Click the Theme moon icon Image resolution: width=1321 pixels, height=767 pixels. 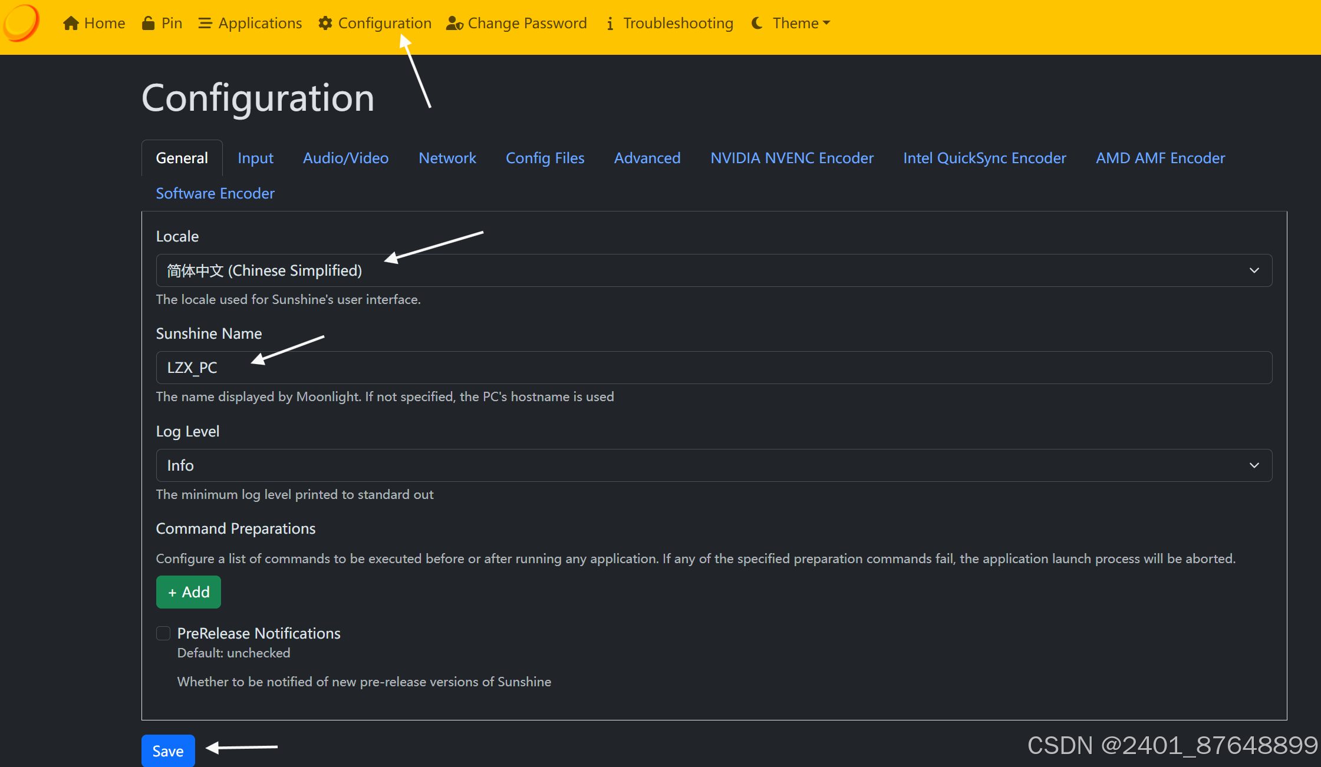757,23
